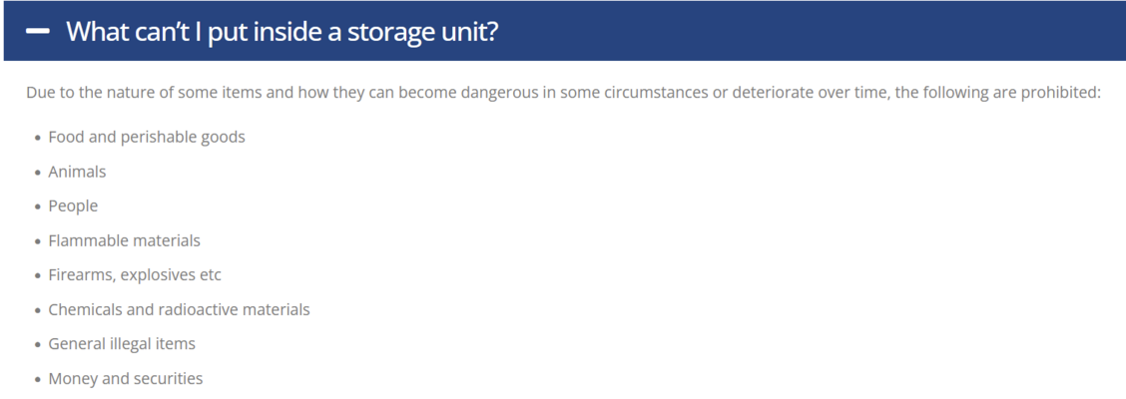Select the "General illegal items" entry
Screen dimensions: 1126x399
click(122, 344)
